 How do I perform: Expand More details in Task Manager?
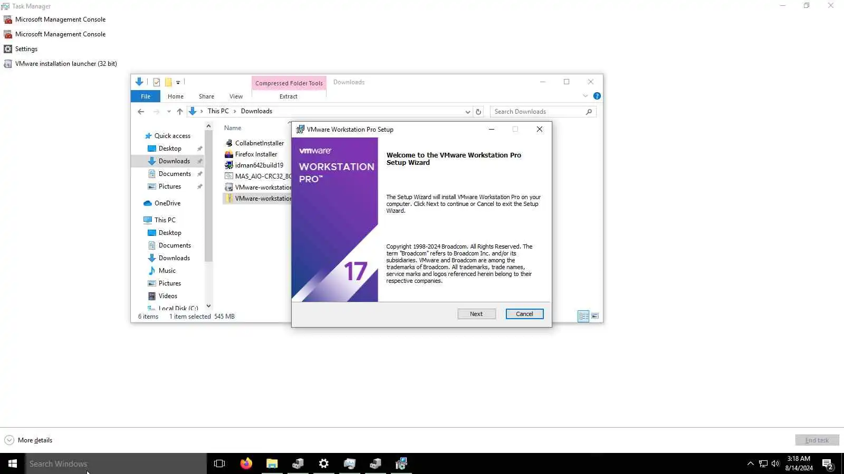[x=28, y=440]
